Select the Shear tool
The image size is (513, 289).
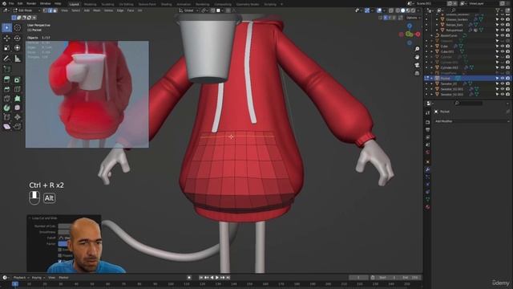7,127
